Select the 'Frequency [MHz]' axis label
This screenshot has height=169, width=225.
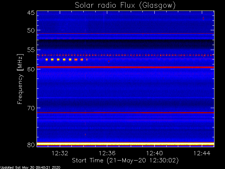point(20,79)
